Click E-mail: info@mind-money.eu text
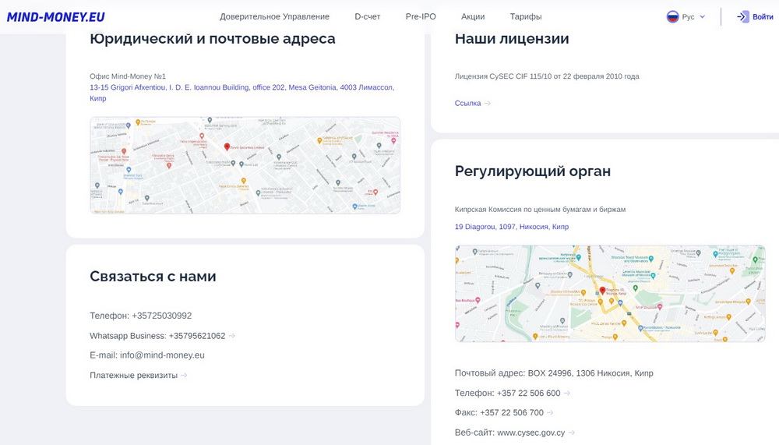Screen dimensions: 779x445 point(147,355)
